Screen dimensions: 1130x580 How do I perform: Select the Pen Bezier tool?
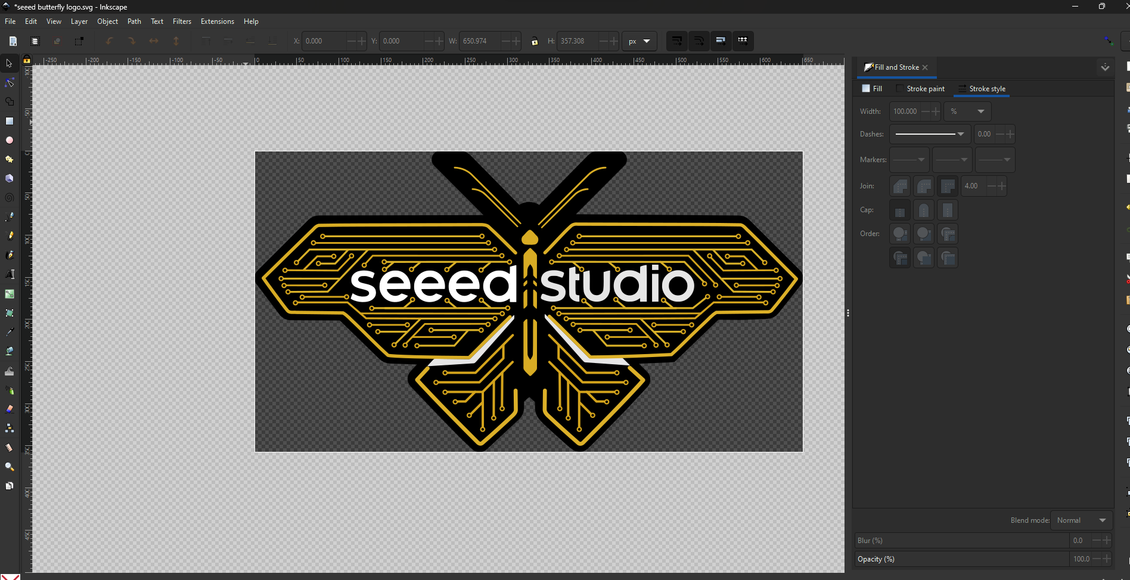(9, 217)
